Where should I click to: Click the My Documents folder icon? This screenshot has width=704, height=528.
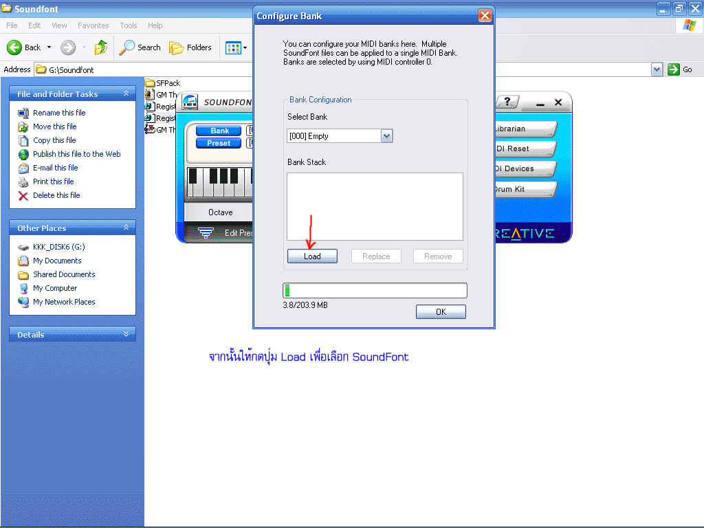click(23, 261)
